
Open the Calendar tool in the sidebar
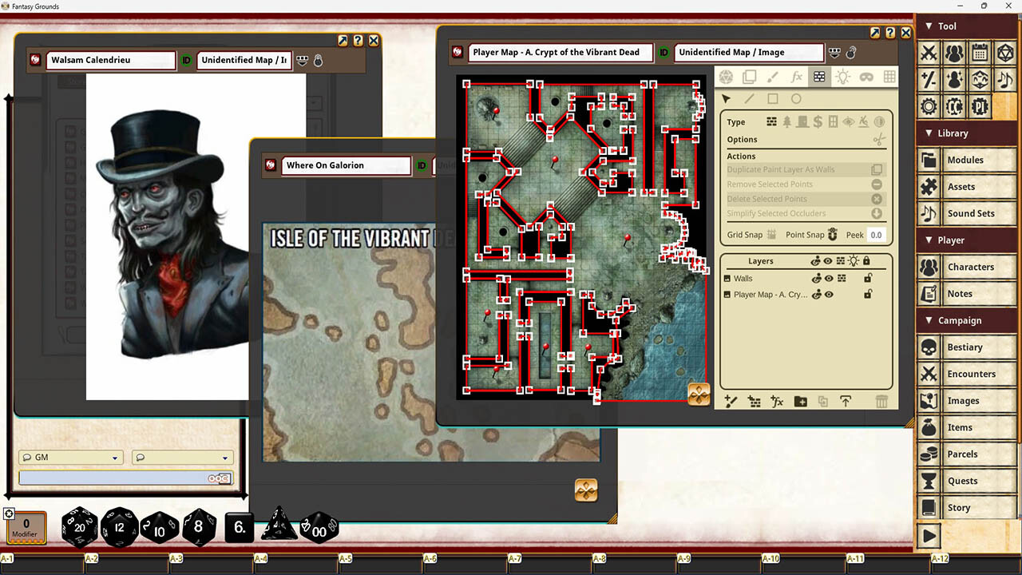980,54
